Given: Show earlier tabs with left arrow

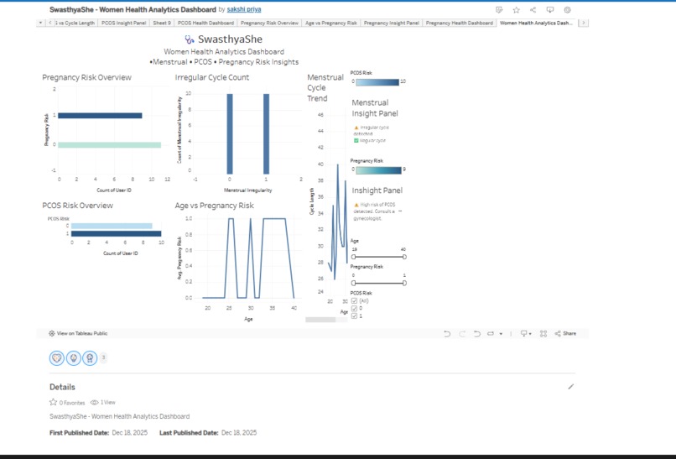Looking at the screenshot, I should click(50, 23).
